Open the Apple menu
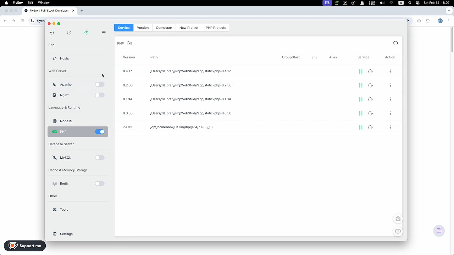Screen dimensions: 454x255 6,3
